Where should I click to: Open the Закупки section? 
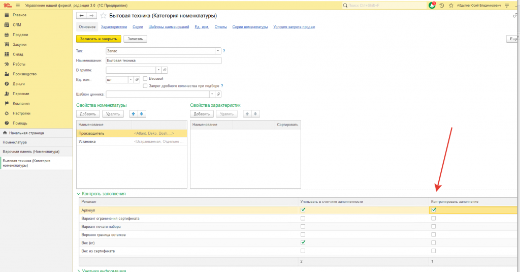(20, 45)
